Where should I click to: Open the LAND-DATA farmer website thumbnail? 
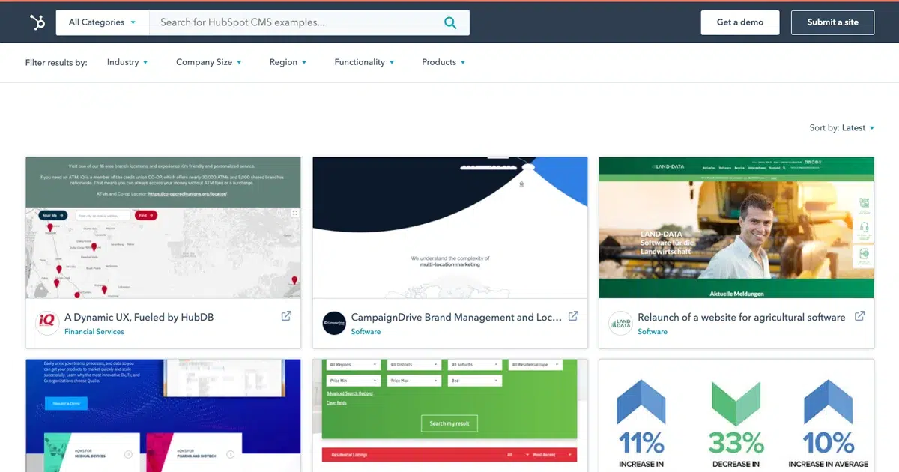click(x=736, y=228)
